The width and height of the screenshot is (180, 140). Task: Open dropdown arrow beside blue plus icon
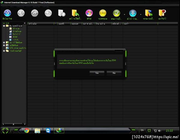pos(141,15)
